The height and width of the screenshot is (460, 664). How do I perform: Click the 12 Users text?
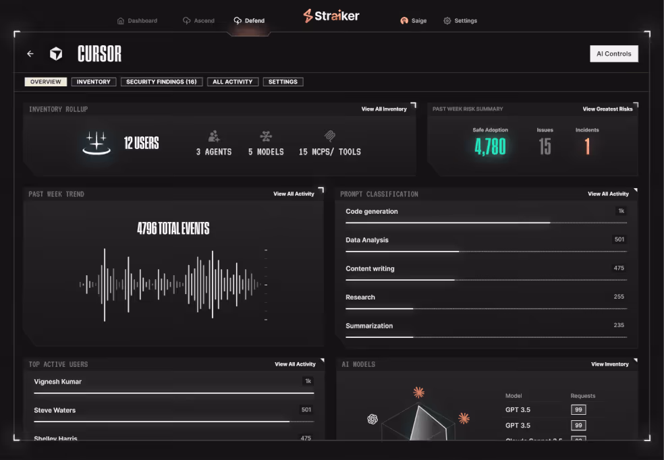click(x=142, y=143)
